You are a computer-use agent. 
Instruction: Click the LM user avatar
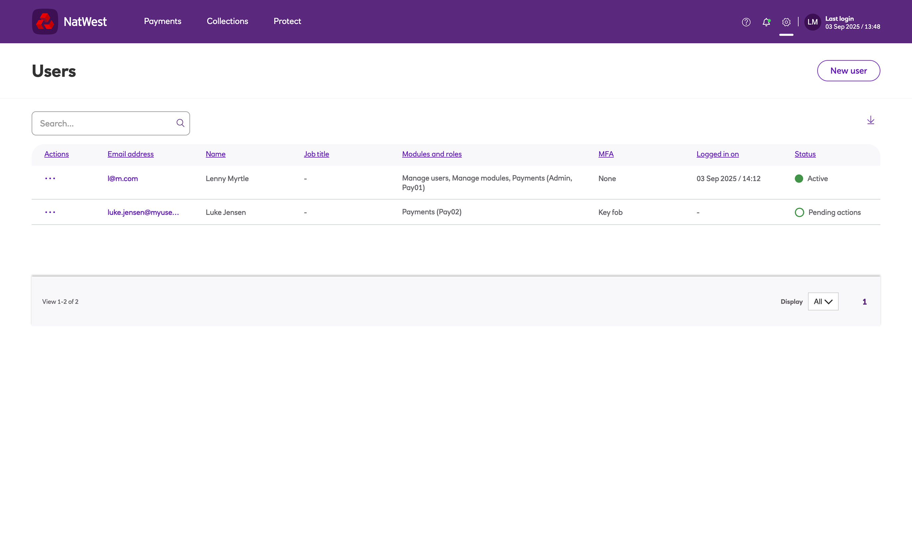click(x=812, y=22)
